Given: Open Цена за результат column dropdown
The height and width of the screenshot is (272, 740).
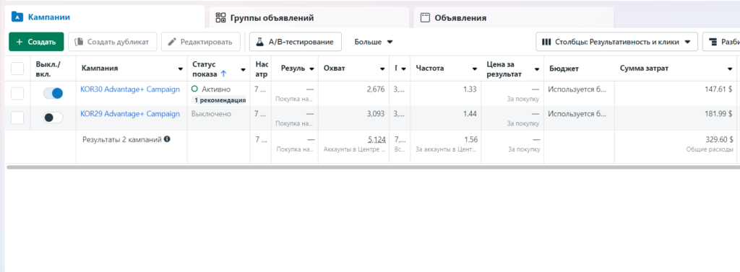Looking at the screenshot, I should coord(537,69).
